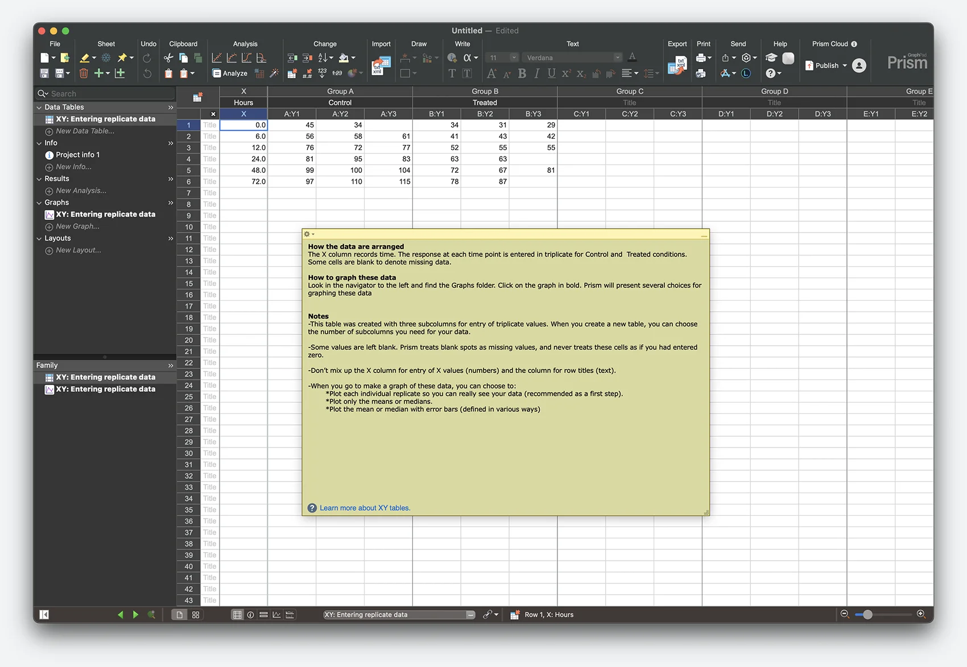Toggle Bold text formatting

click(522, 73)
